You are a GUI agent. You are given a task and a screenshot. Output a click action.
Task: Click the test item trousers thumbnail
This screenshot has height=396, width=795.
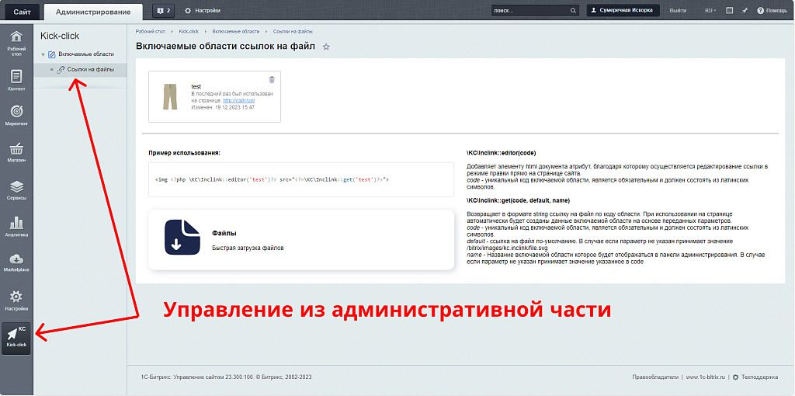pos(170,97)
